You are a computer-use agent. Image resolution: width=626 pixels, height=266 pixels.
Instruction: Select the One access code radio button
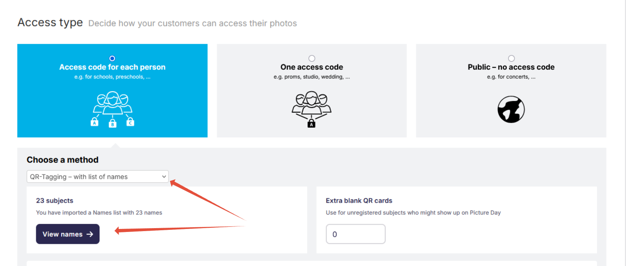312,58
